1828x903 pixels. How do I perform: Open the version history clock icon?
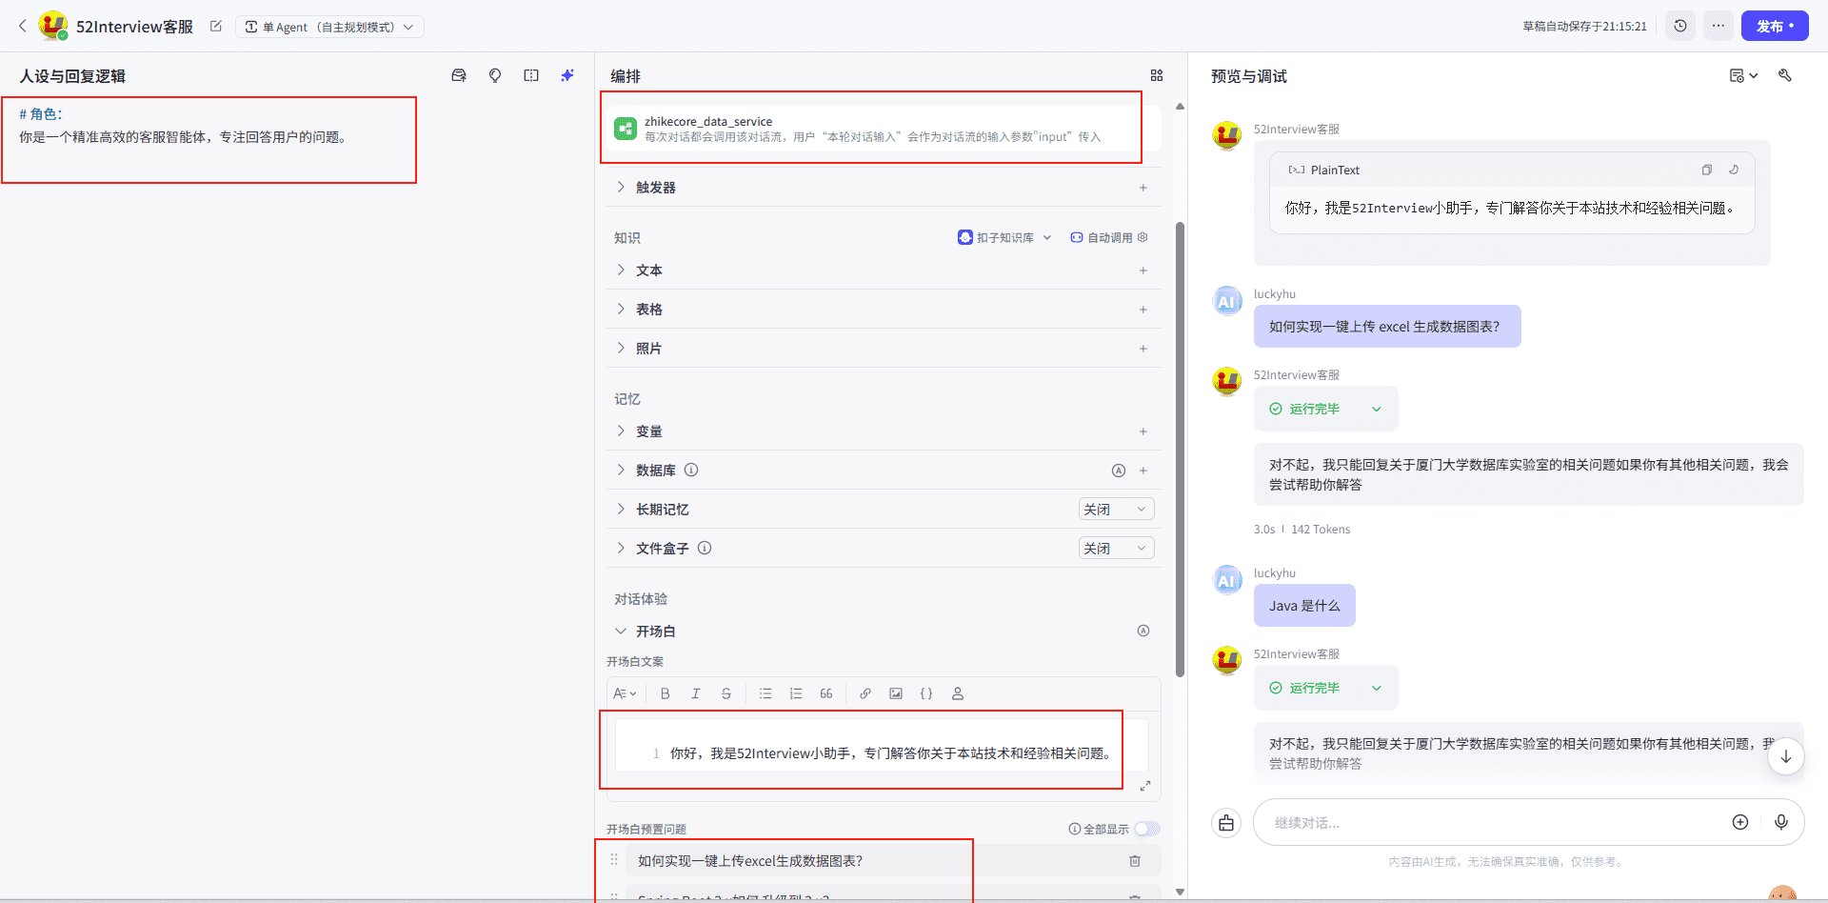click(x=1680, y=26)
